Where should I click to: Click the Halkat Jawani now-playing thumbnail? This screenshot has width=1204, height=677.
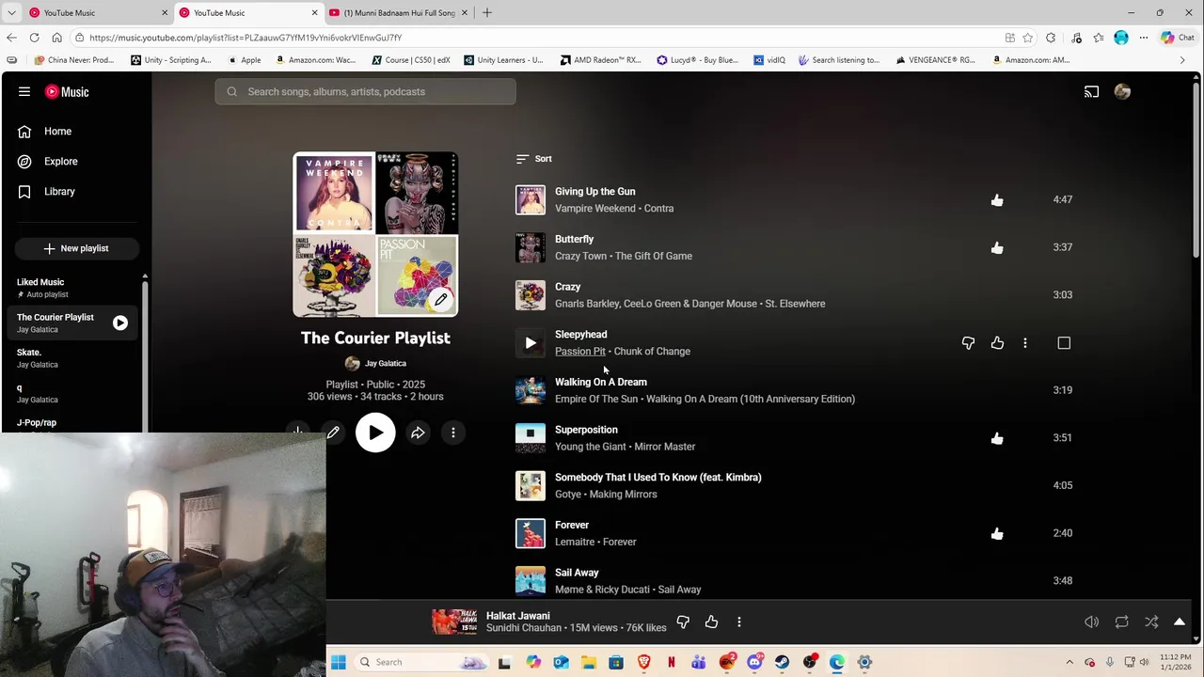[x=454, y=622]
